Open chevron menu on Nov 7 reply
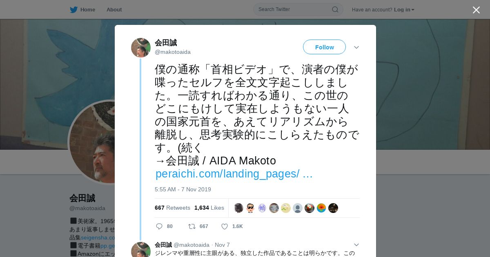This screenshot has height=257, width=490. pos(356,245)
